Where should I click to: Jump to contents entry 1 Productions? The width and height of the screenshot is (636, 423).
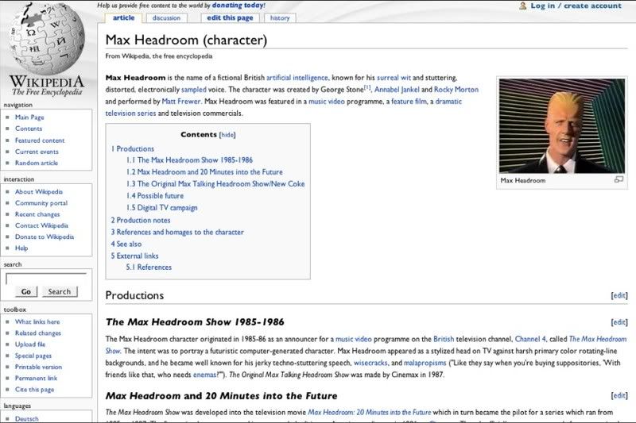[x=133, y=148]
